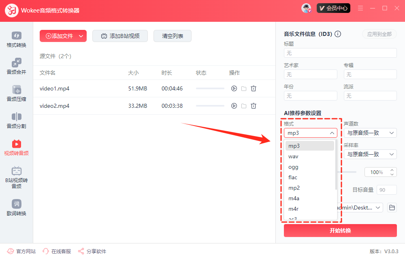Open the 音频压缩 audio compression tool
This screenshot has width=405, height=258.
coord(16,94)
